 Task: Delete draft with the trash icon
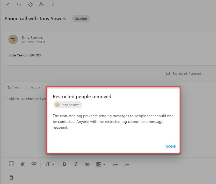(11, 177)
